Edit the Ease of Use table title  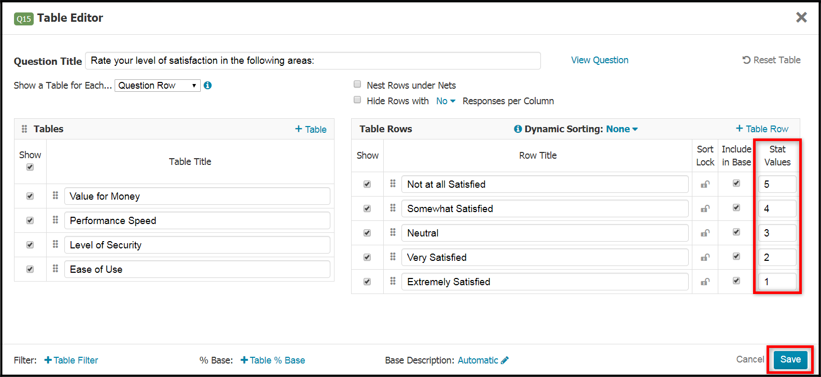tap(197, 269)
